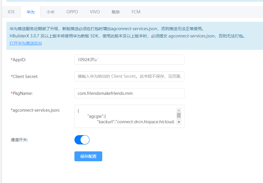The image size is (263, 183).
Task: Switch to the iOS tab
Action: [11, 12]
